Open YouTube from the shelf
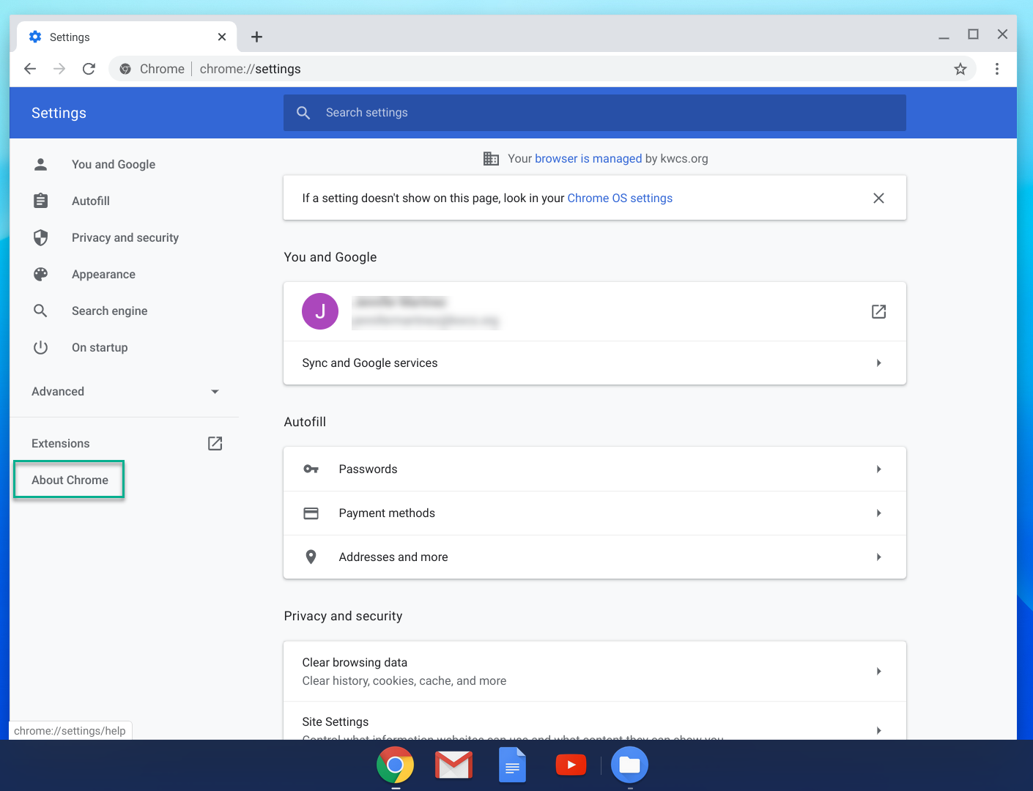Viewport: 1033px width, 791px height. pyautogui.click(x=571, y=765)
